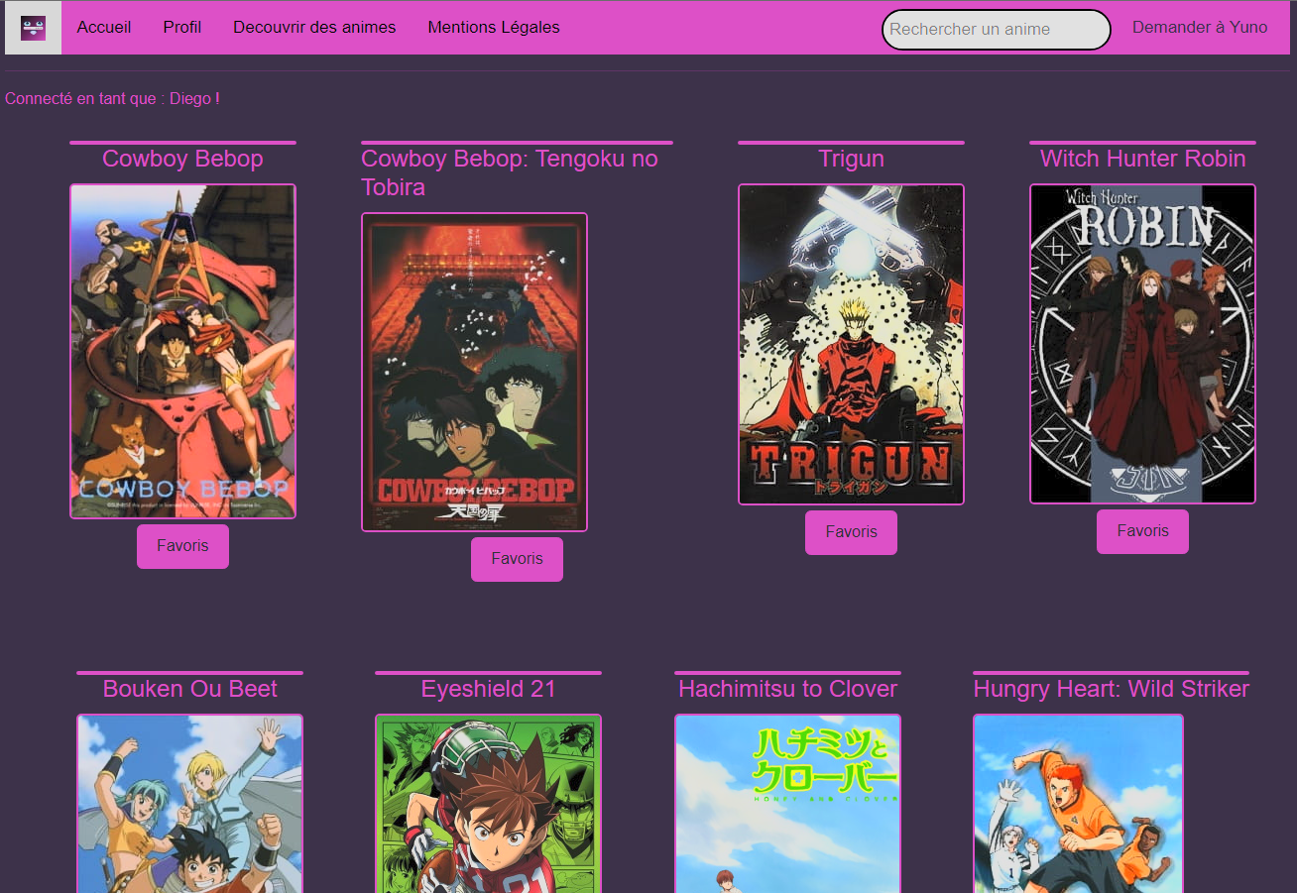Click the Trigun title text
Image resolution: width=1297 pixels, height=893 pixels.
(x=851, y=159)
